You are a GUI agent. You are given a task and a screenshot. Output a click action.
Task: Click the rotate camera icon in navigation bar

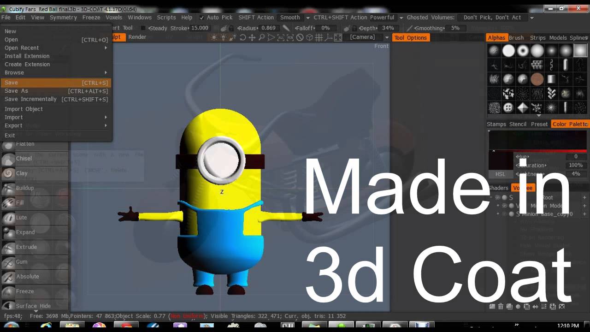(243, 37)
